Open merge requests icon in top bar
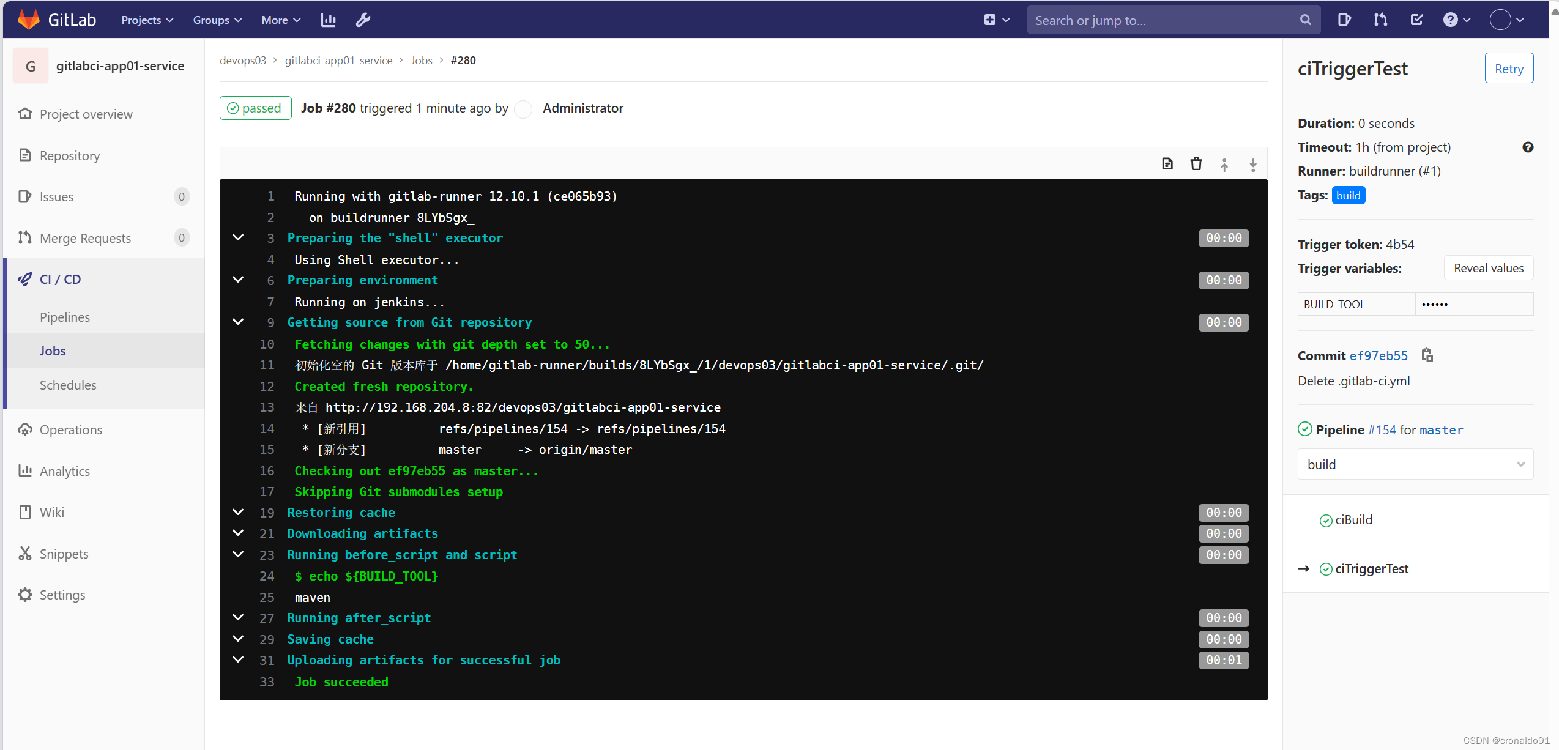Image resolution: width=1559 pixels, height=750 pixels. (x=1380, y=20)
